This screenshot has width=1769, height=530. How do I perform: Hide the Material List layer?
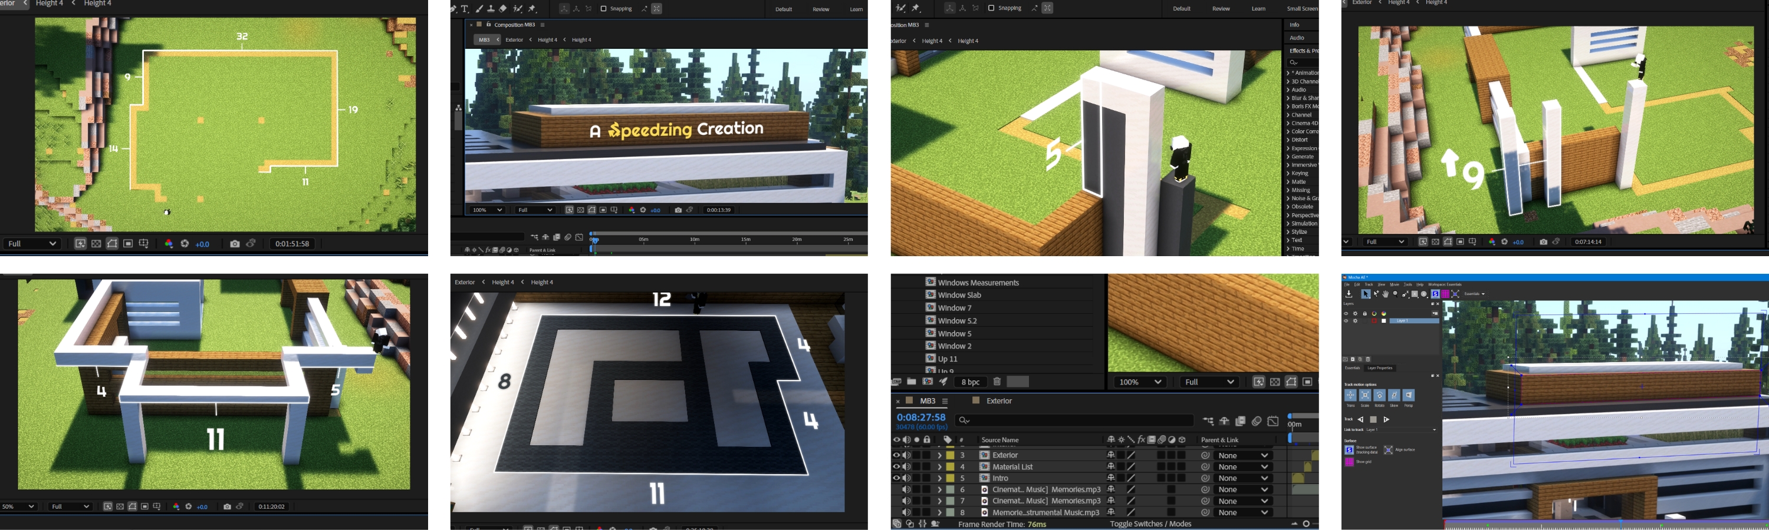click(x=896, y=466)
